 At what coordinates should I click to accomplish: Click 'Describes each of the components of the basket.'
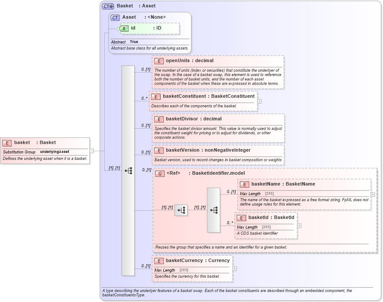coord(194,106)
